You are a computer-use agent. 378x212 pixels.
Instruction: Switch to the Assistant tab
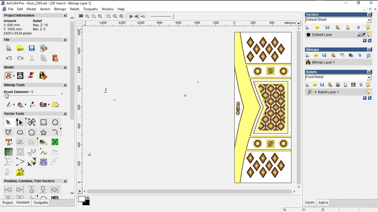23,202
